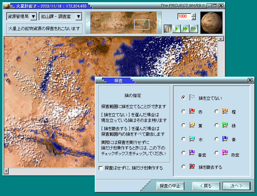Viewport: 257px width, 196px height.
Task: Choose the green flag 緑 option
Action: coord(217,125)
